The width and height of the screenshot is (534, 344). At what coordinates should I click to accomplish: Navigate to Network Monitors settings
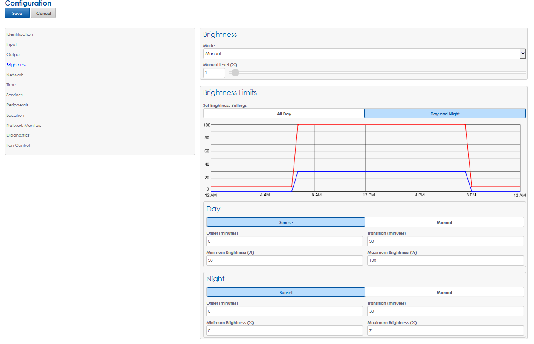(x=24, y=126)
